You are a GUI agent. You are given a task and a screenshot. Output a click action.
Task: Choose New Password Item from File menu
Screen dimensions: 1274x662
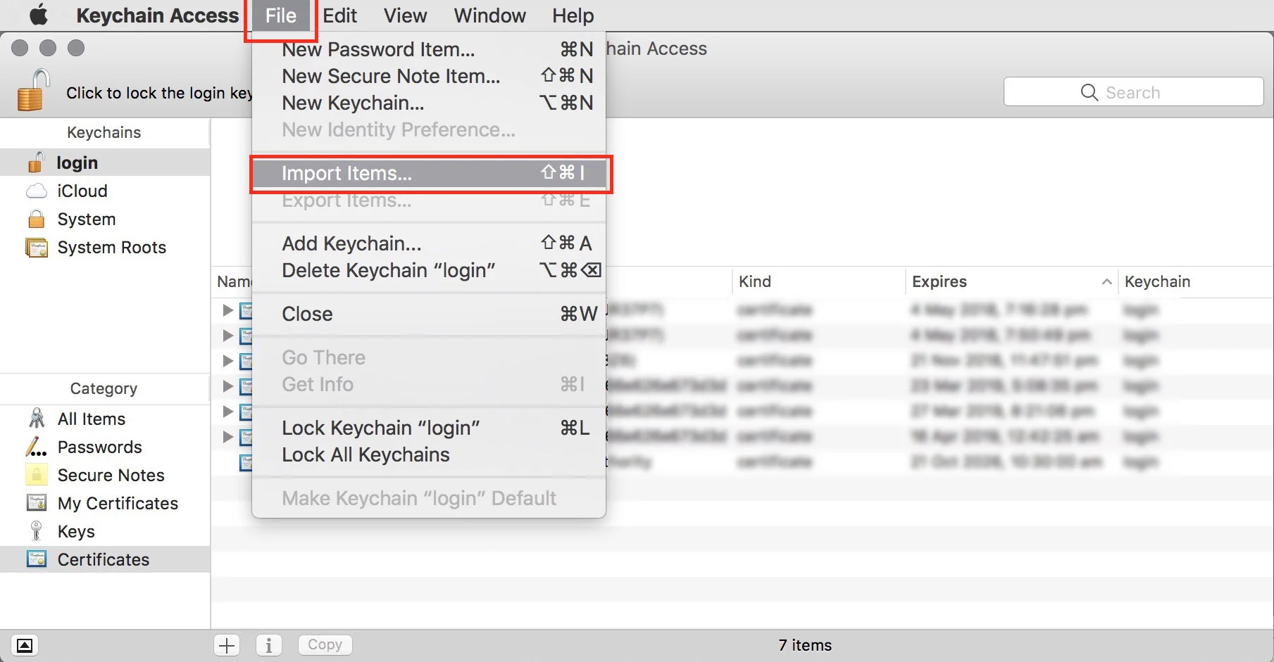(x=429, y=49)
